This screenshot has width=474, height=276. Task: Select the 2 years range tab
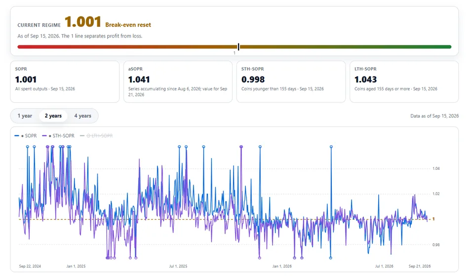click(53, 116)
